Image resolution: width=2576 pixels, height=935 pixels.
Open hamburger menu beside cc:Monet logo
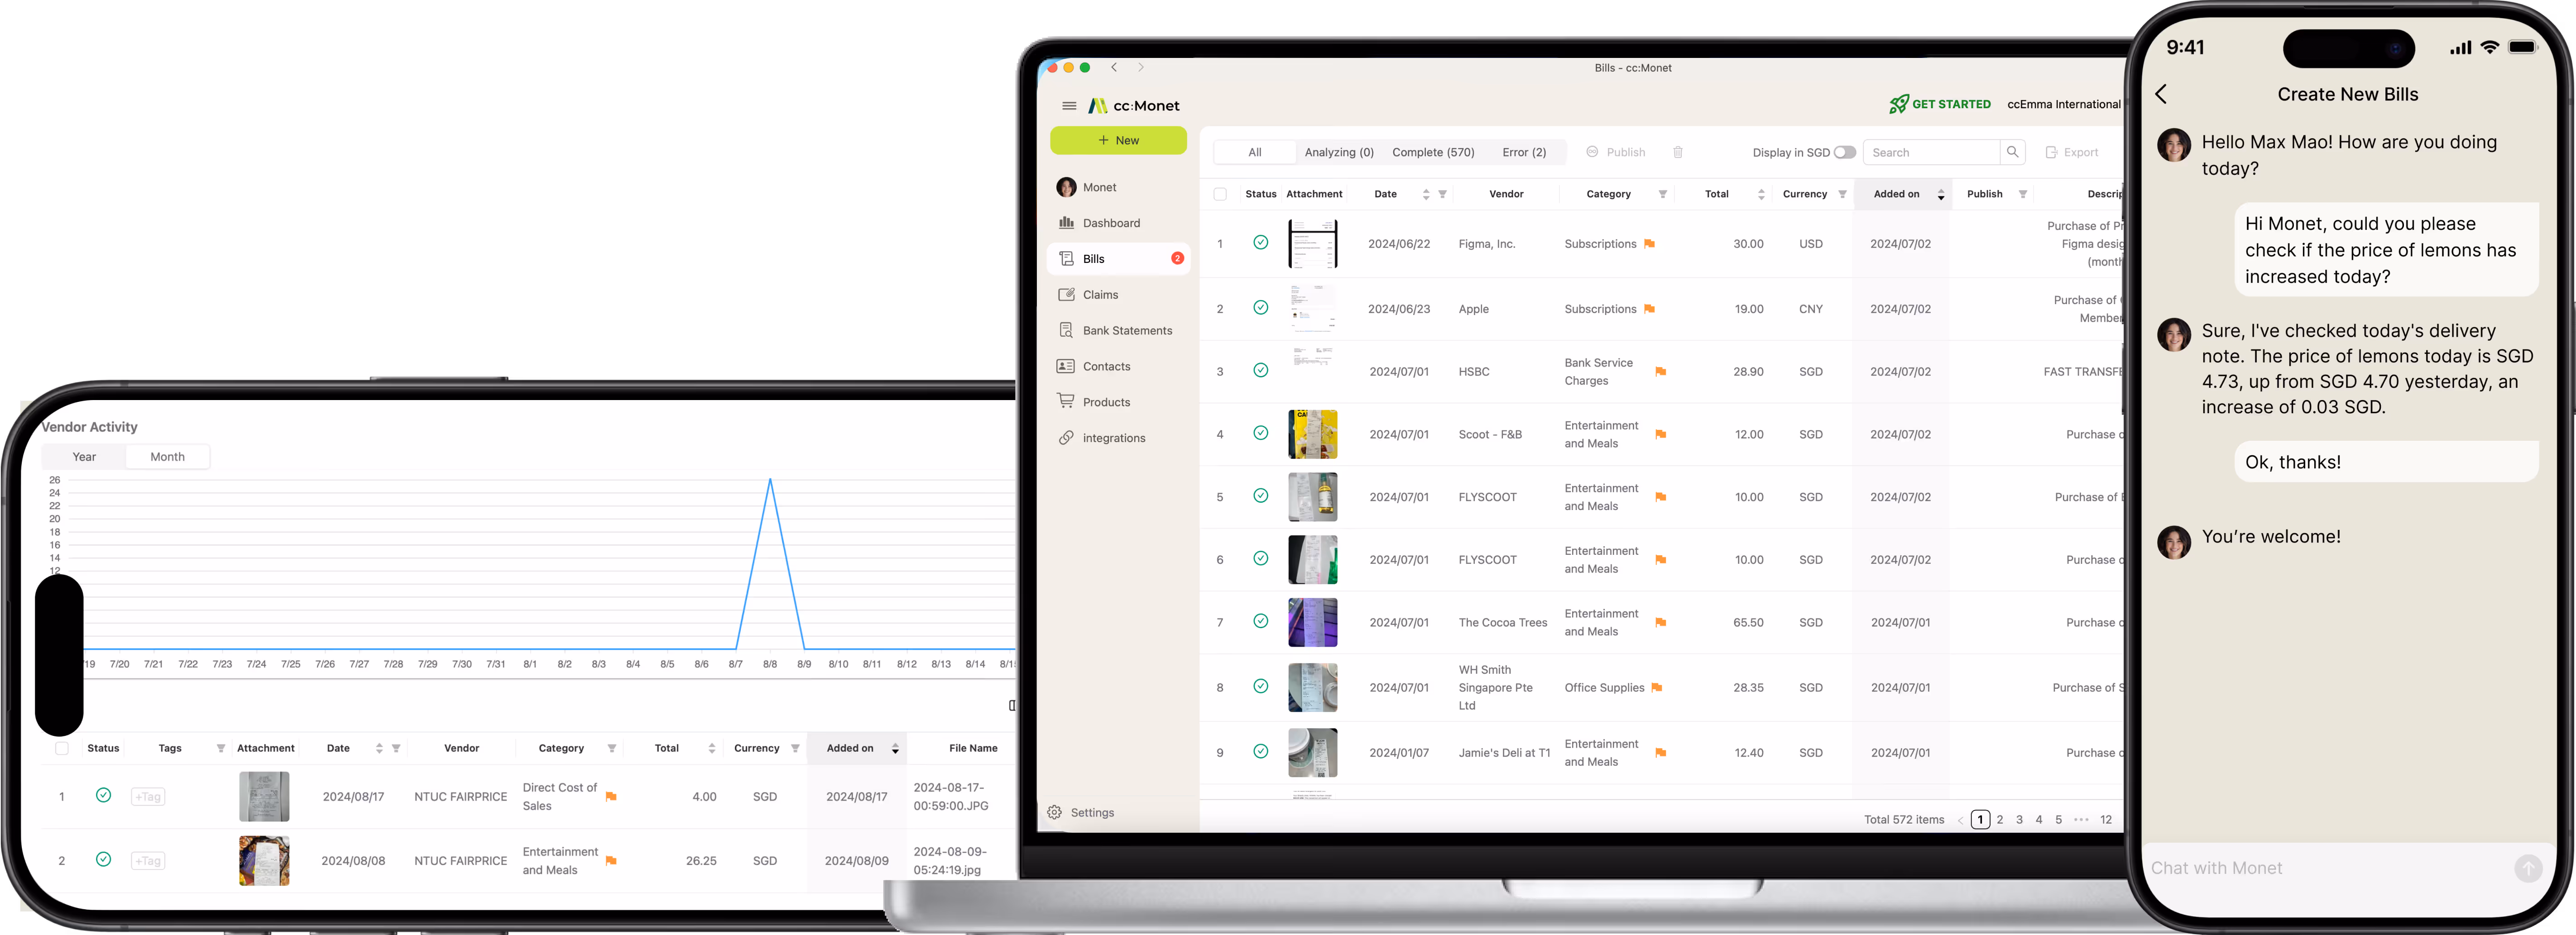(x=1069, y=106)
